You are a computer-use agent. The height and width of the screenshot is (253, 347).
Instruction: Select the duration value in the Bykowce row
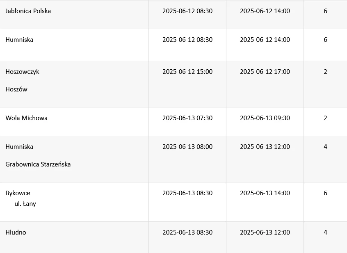coord(325,193)
